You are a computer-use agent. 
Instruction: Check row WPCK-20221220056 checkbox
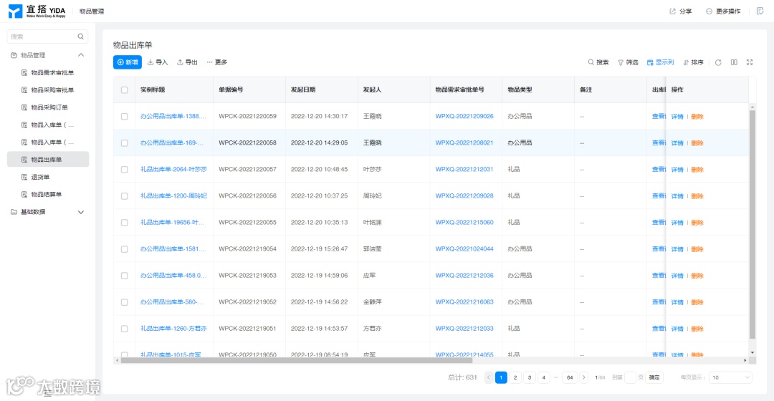tap(125, 195)
